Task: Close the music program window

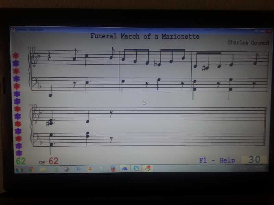Action: point(269,32)
